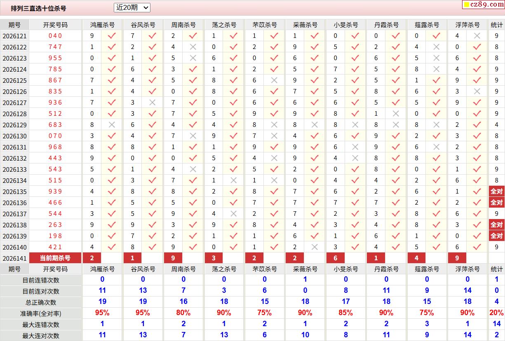Click the cross icon for 周南杀号 row 2026122
The width and height of the screenshot is (505, 341).
pos(193,47)
